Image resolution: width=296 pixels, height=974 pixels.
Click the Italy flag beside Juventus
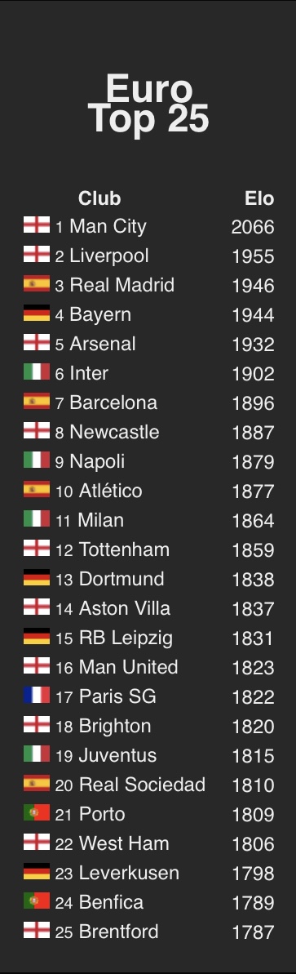(37, 754)
